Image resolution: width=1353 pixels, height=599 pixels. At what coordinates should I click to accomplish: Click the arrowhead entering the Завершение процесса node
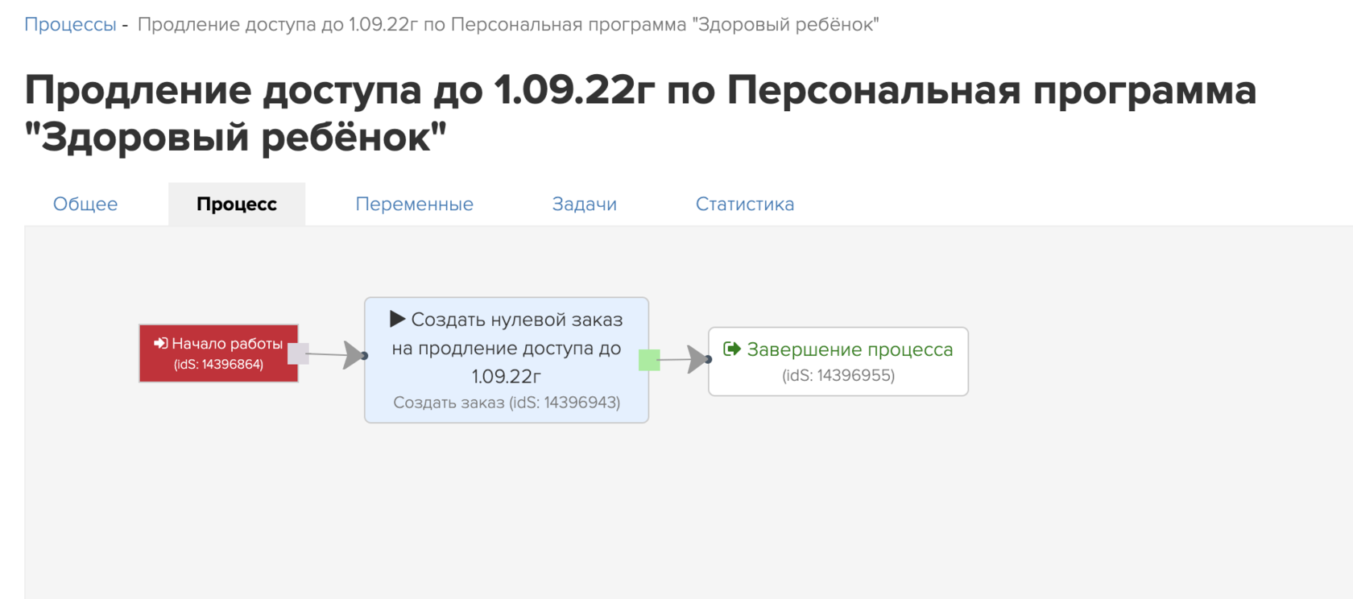[x=697, y=359]
